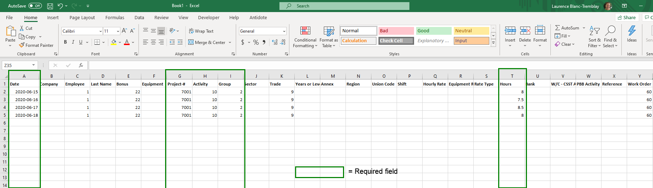Click Decrease Decimal icon
Image resolution: width=653 pixels, height=188 pixels.
tap(283, 42)
